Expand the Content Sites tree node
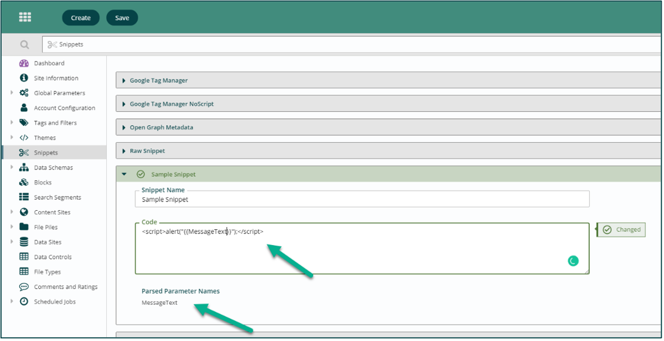The height and width of the screenshot is (341, 664). click(12, 212)
